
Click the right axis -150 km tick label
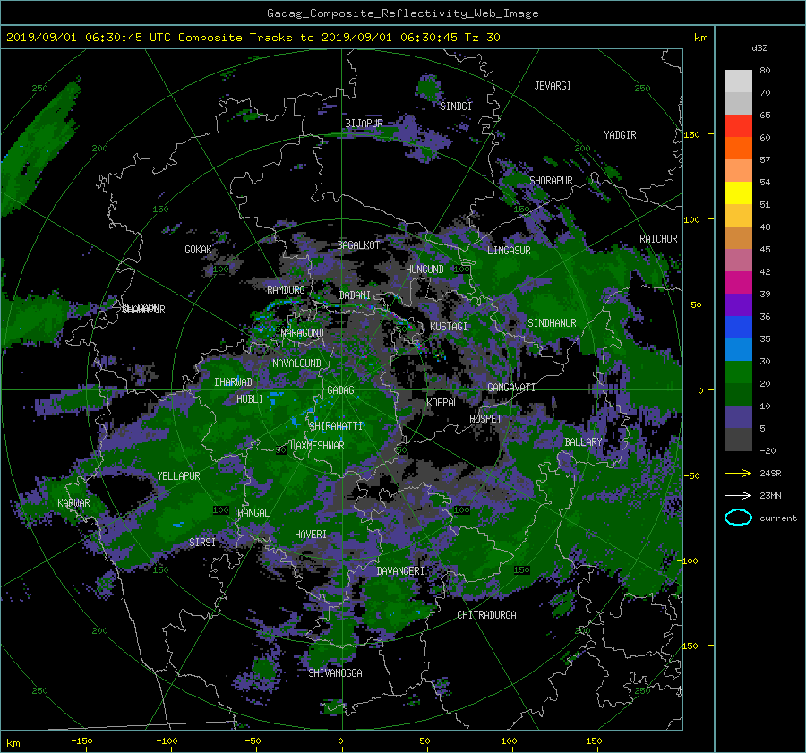point(689,646)
